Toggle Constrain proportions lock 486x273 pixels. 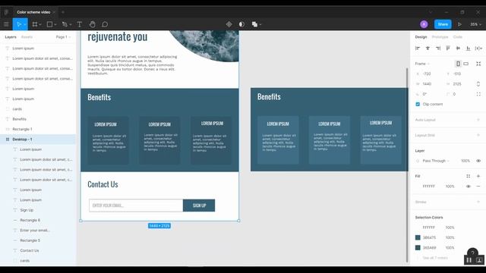point(478,84)
